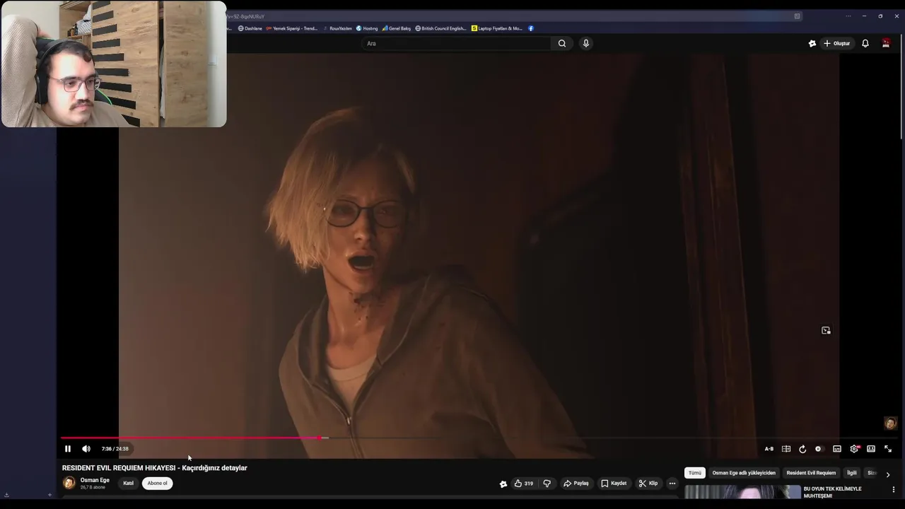Toggle the autoplay switch in player
905x509 pixels.
818,449
